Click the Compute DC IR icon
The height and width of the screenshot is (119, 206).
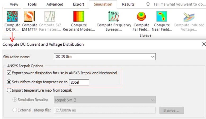pyautogui.click(x=12, y=17)
